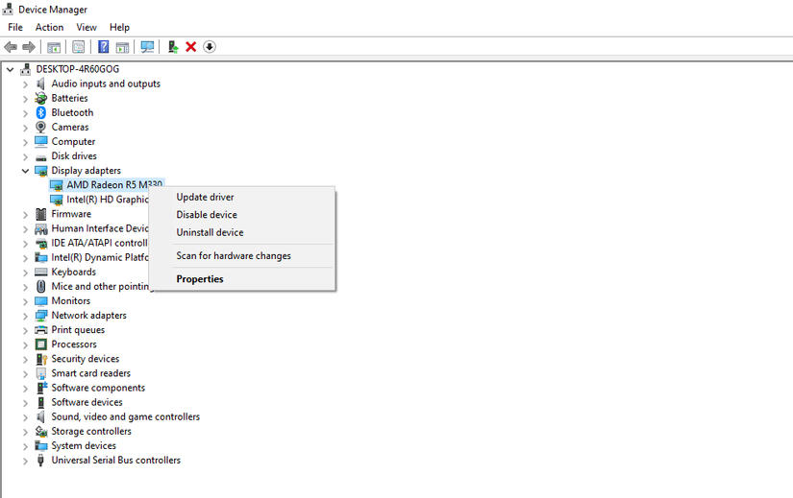
Task: Click the Update device driver toolbar icon
Action: tap(173, 47)
